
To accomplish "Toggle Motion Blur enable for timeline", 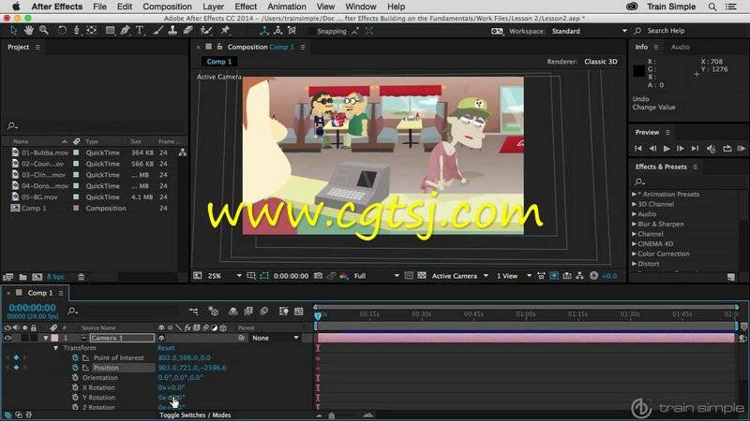I will tap(264, 312).
